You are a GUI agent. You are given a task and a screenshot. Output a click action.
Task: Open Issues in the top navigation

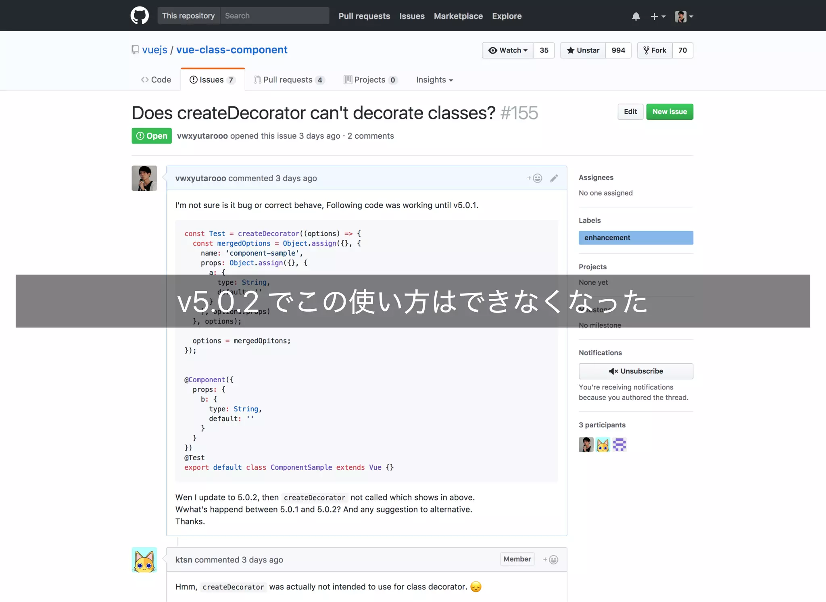412,16
